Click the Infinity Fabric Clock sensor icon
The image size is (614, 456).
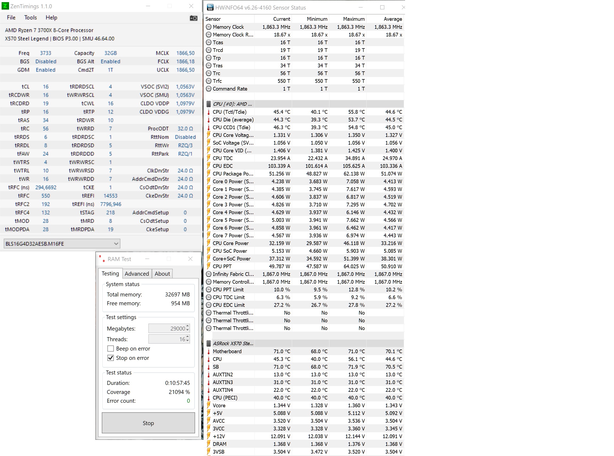(209, 274)
